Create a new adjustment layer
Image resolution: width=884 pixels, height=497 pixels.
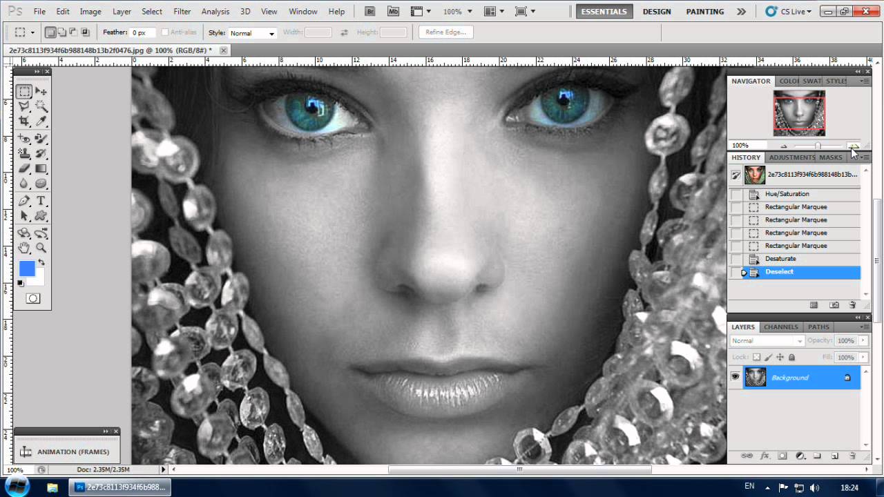[800, 456]
